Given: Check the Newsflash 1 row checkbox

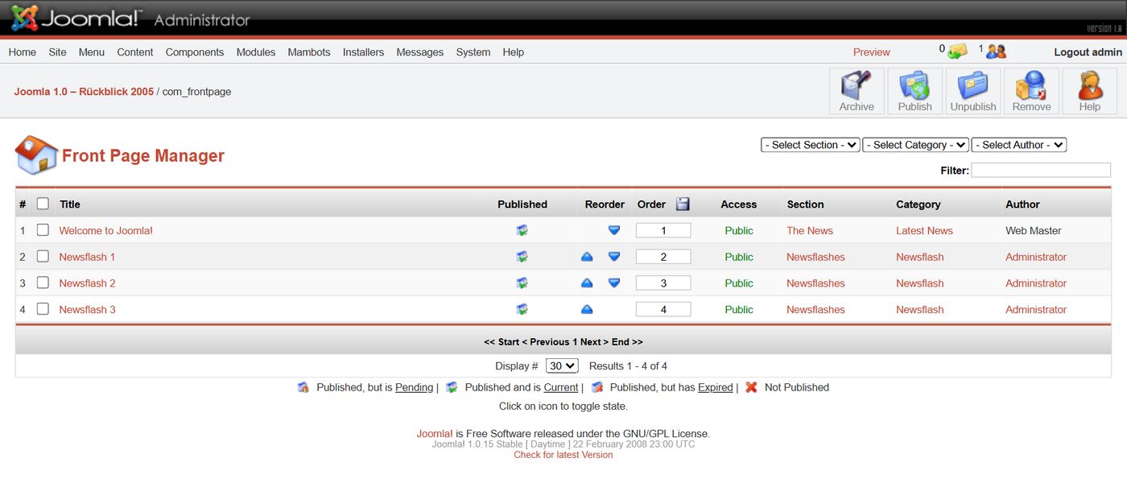Looking at the screenshot, I should pos(43,257).
